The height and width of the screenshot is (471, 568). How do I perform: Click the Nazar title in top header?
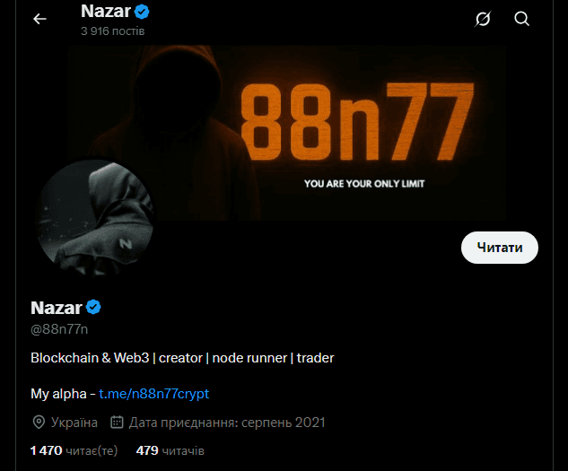click(105, 12)
